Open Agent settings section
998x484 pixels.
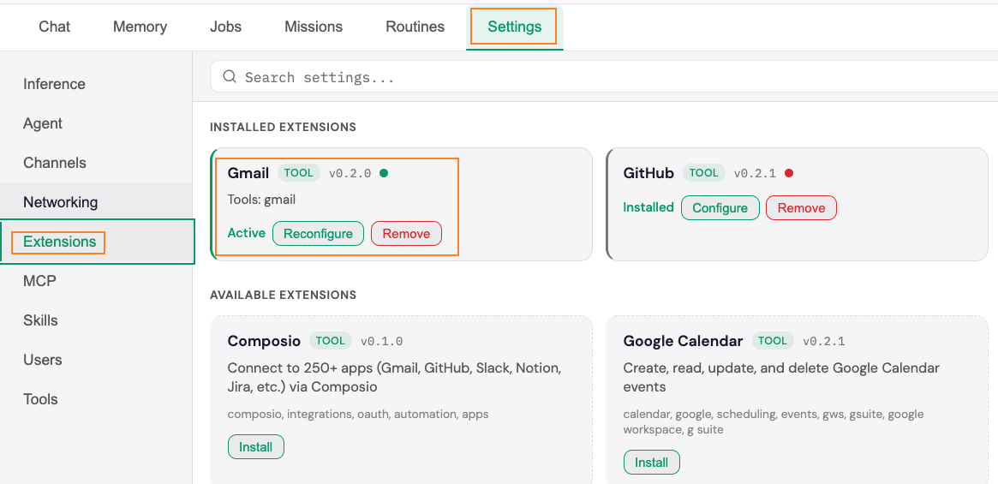(43, 123)
